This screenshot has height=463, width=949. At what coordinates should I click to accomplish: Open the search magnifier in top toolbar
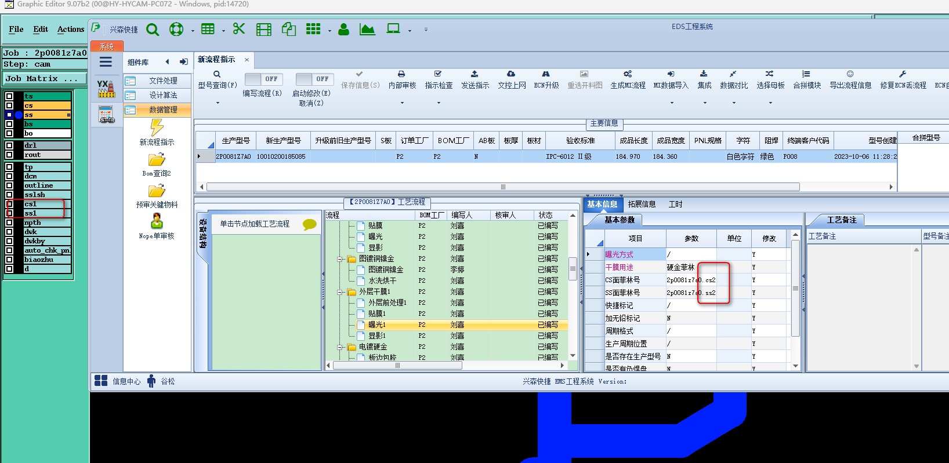(153, 30)
